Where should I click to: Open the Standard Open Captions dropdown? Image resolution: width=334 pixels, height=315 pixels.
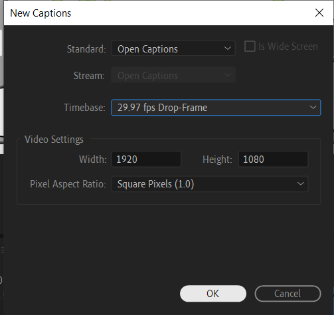click(173, 49)
